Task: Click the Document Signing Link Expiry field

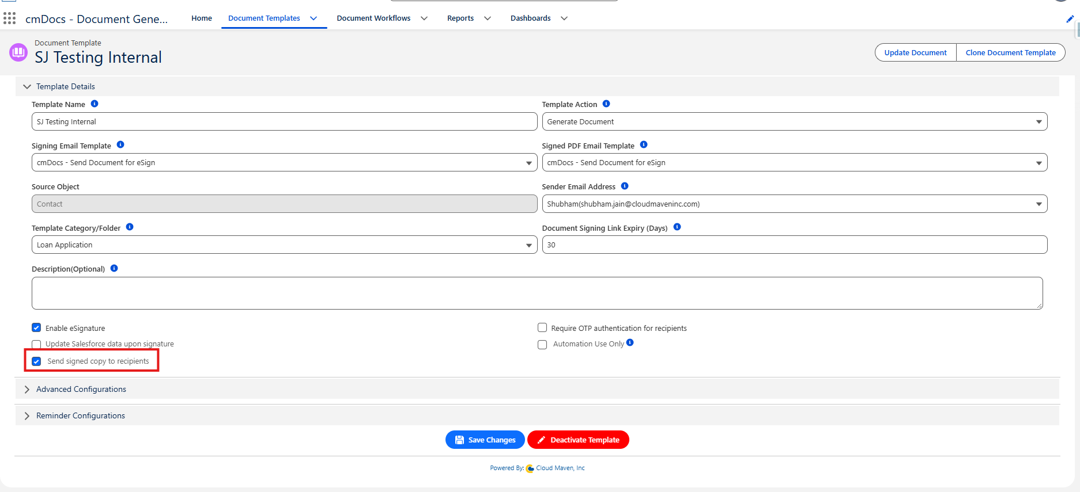Action: point(794,245)
